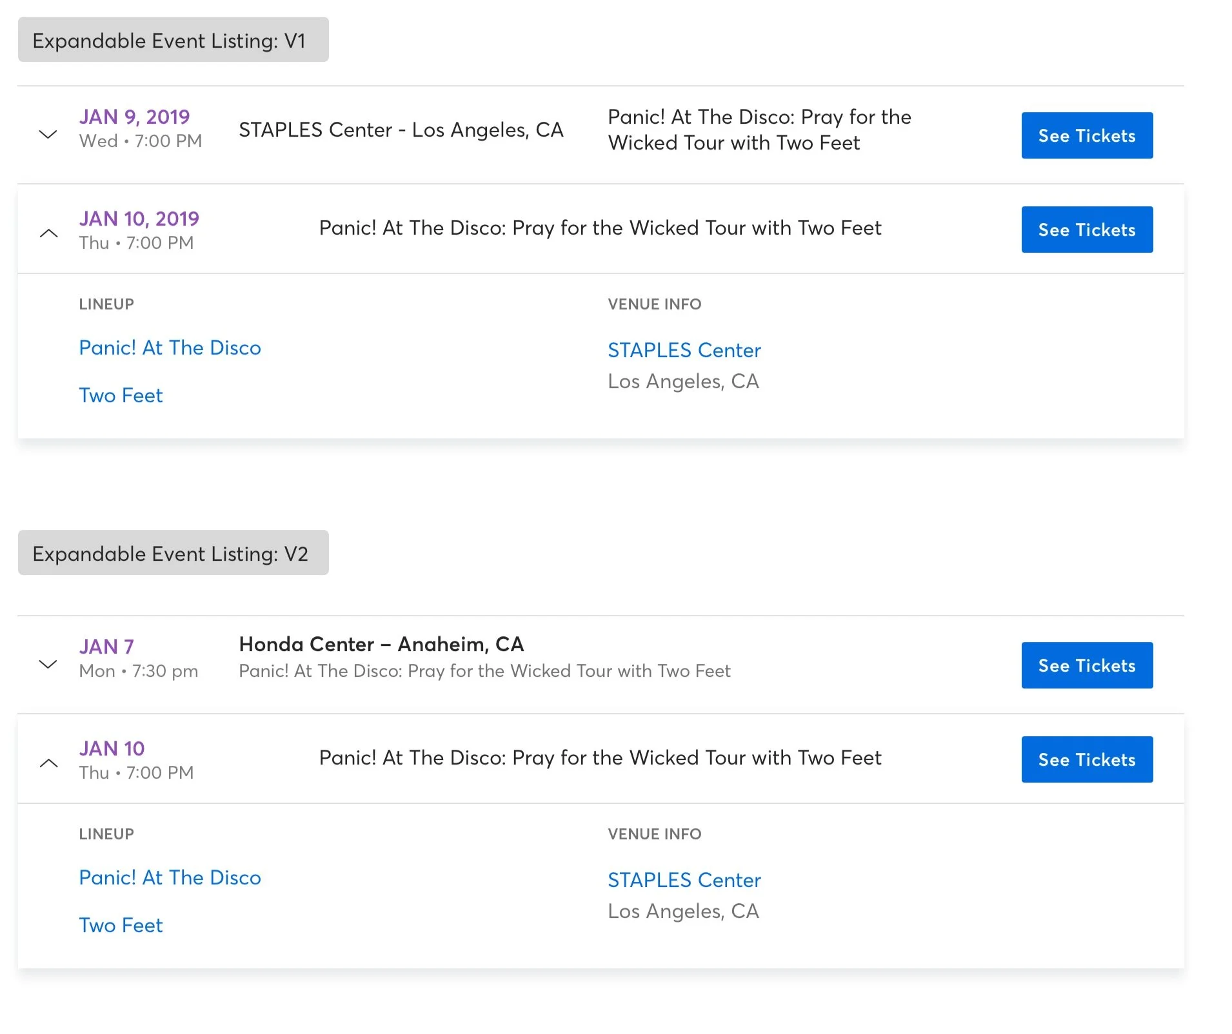Click the 'Expandable Event Listing: V1' label

click(x=174, y=40)
